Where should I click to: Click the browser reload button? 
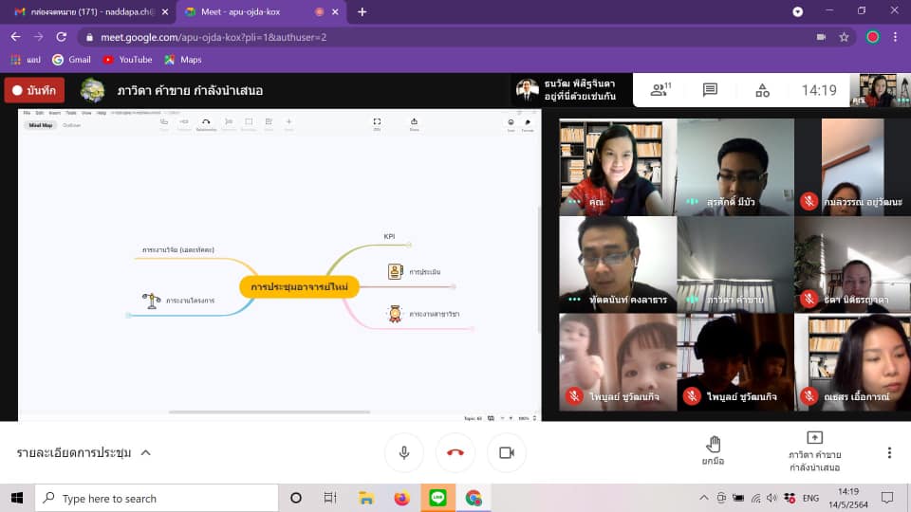[x=62, y=37]
